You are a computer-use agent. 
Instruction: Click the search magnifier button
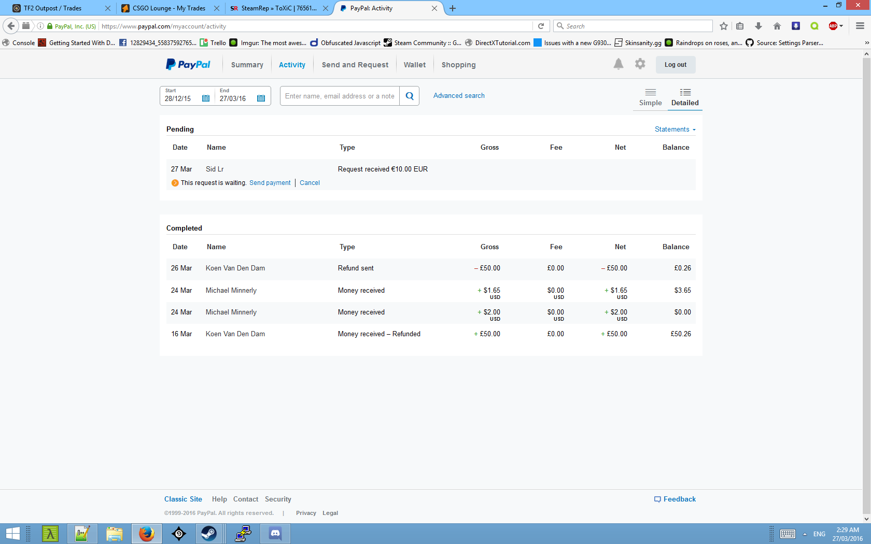pyautogui.click(x=409, y=96)
